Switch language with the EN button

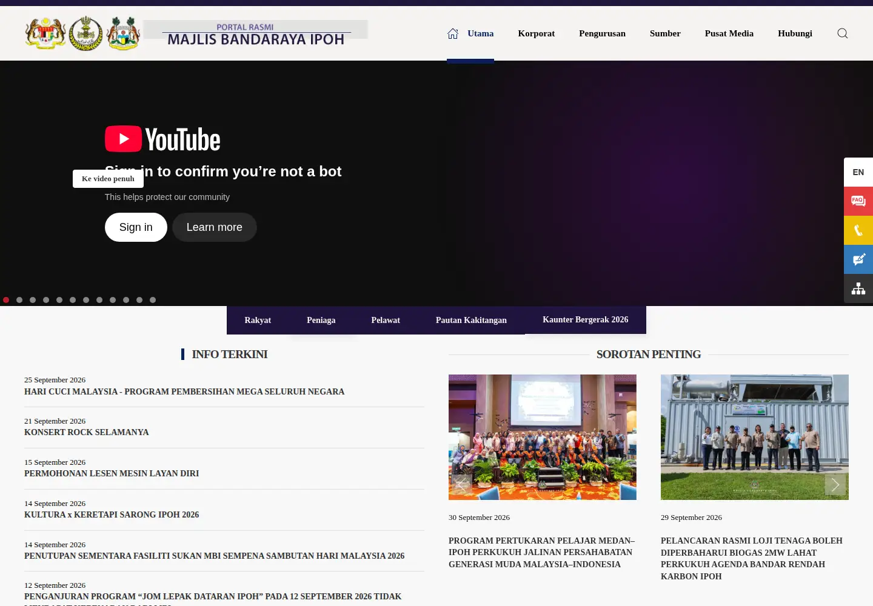coord(858,172)
